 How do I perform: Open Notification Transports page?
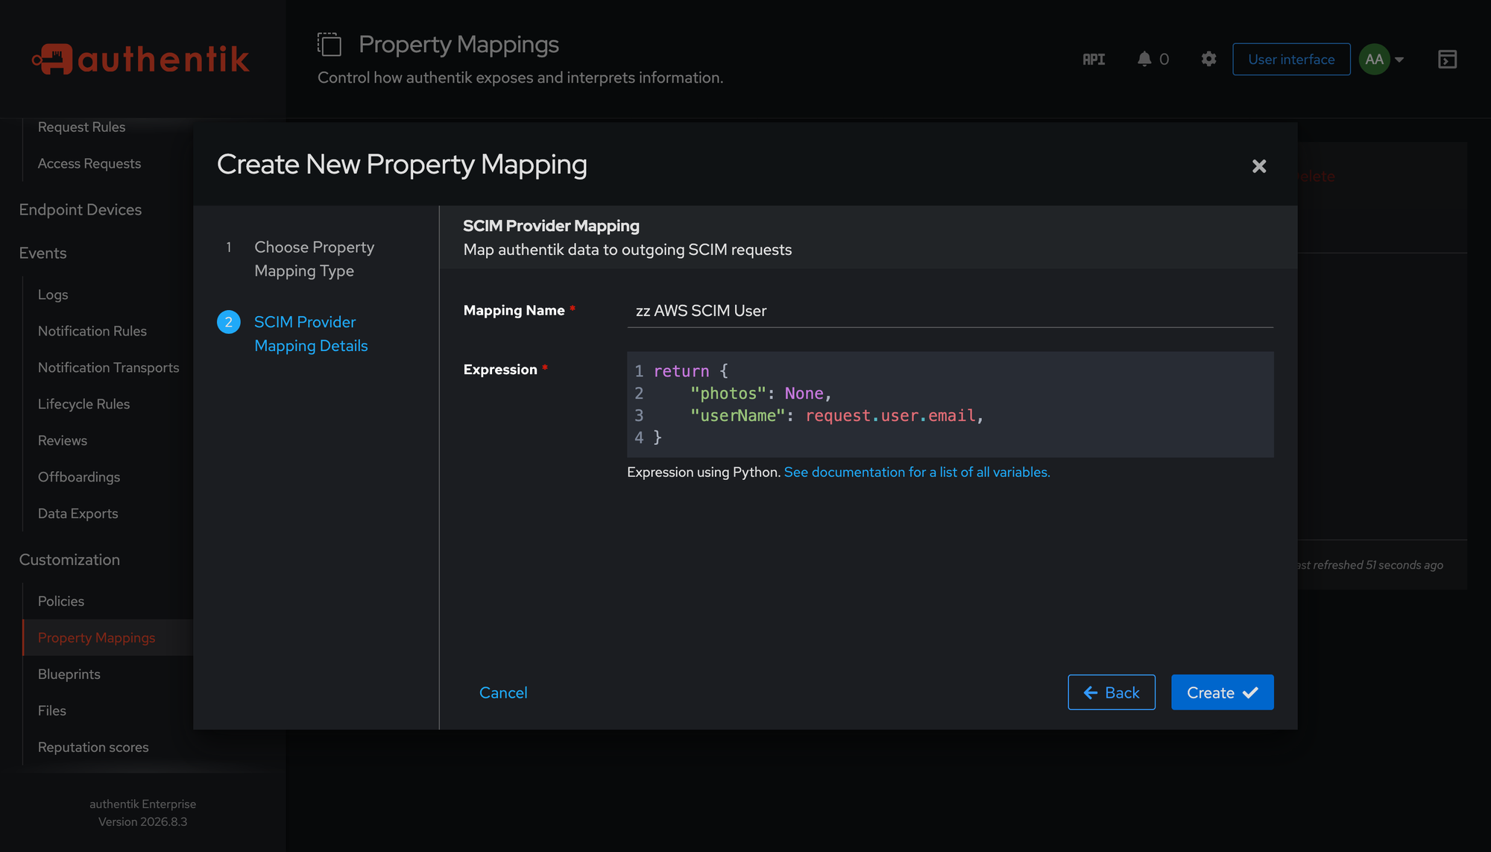pyautogui.click(x=109, y=367)
